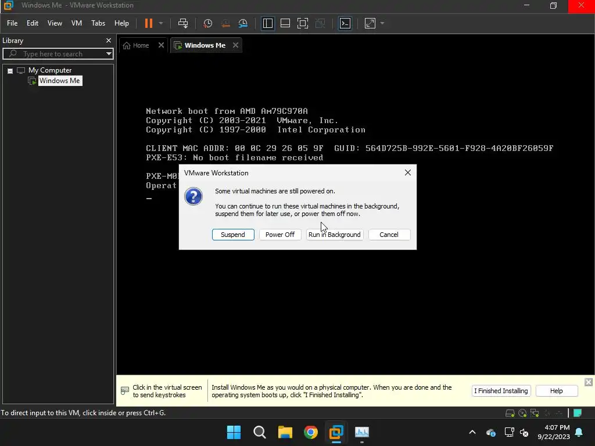
Task: Click the network adapter status icon
Action: (x=535, y=413)
